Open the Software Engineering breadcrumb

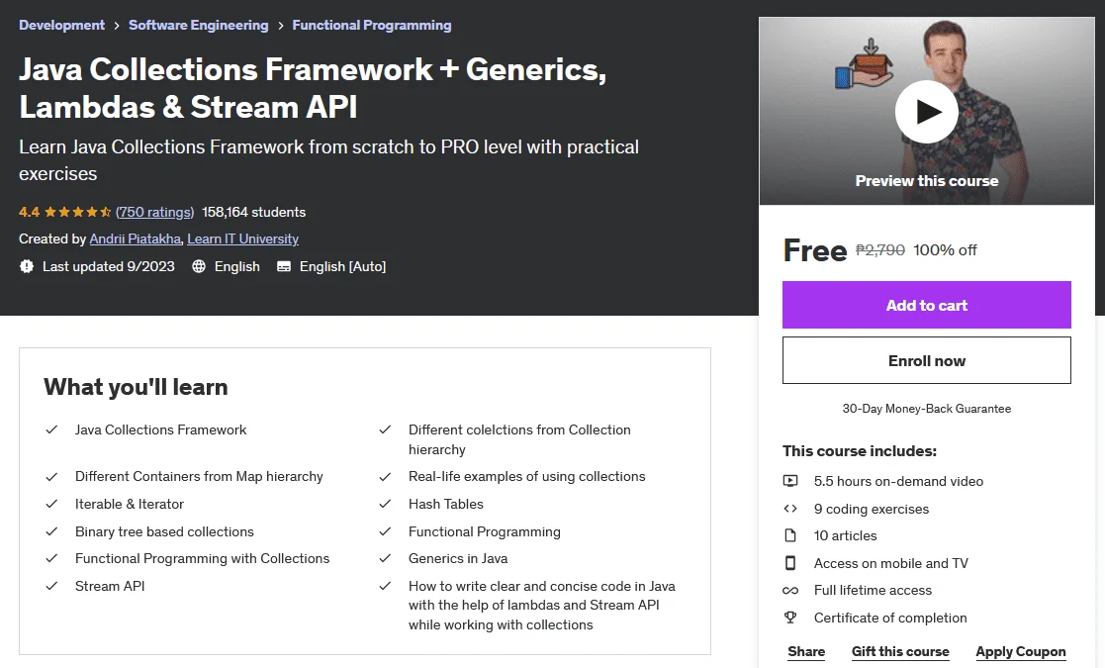[x=198, y=25]
